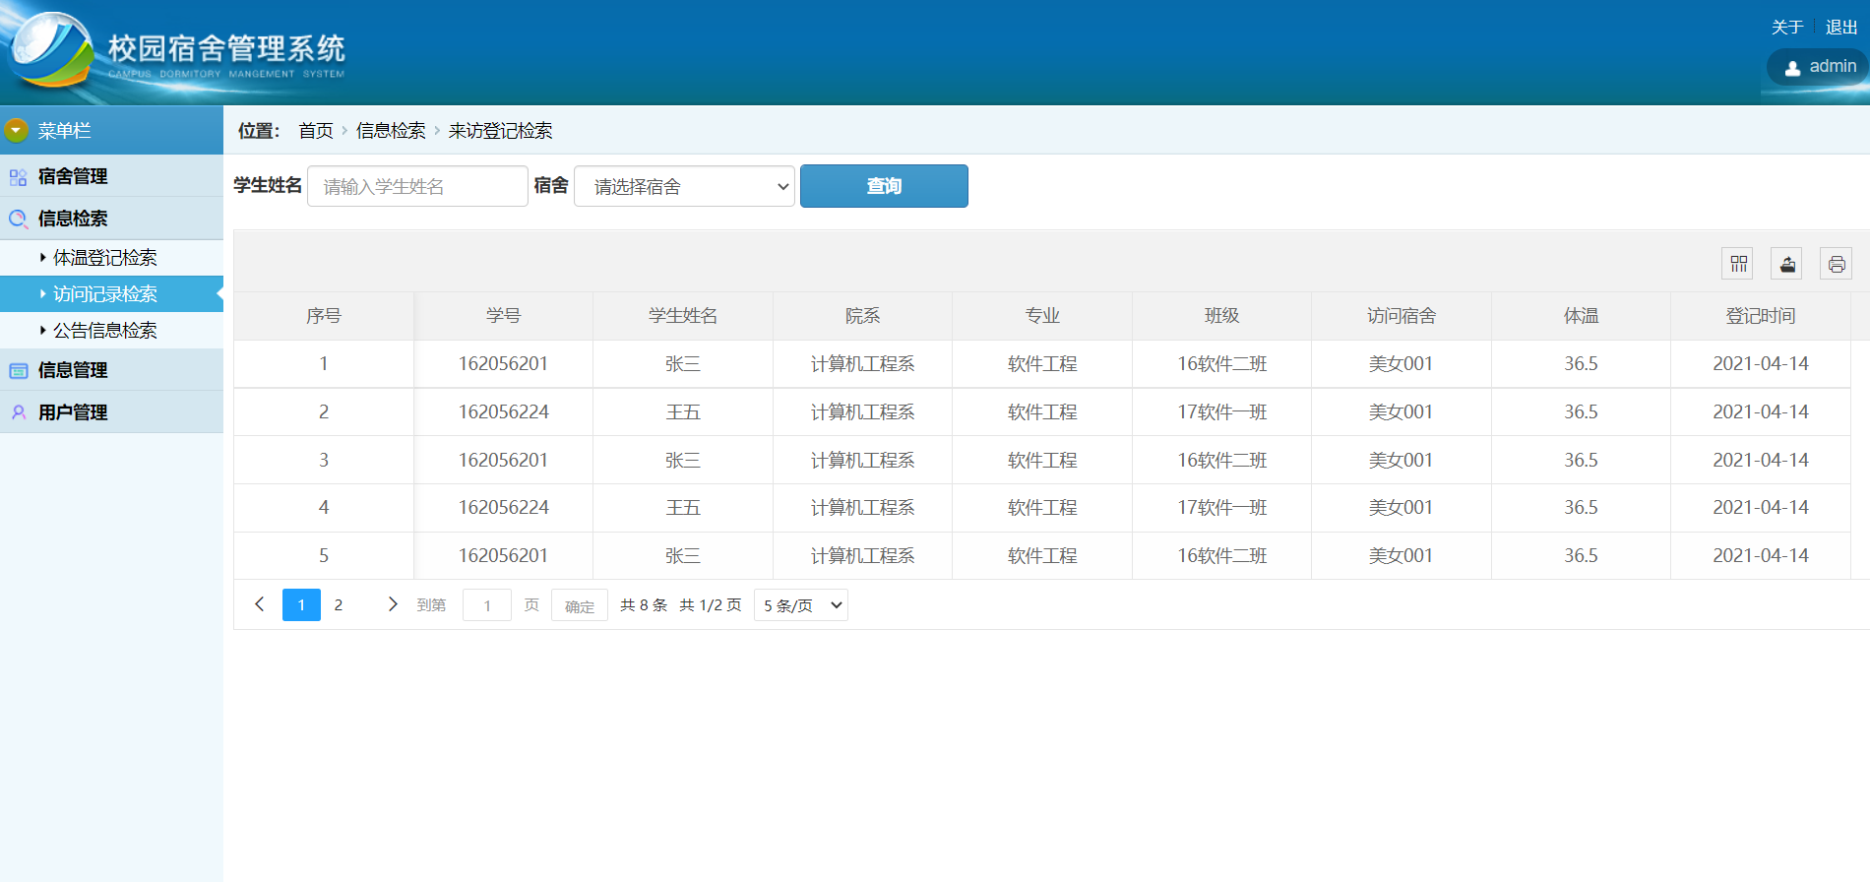
Task: Click 17软件一班 in row 4
Action: [x=1221, y=508]
